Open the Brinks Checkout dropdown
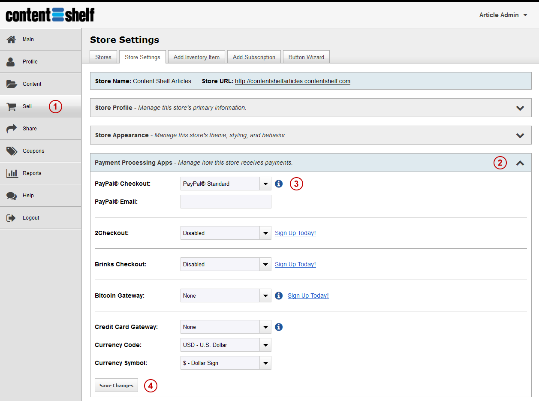 [226, 264]
